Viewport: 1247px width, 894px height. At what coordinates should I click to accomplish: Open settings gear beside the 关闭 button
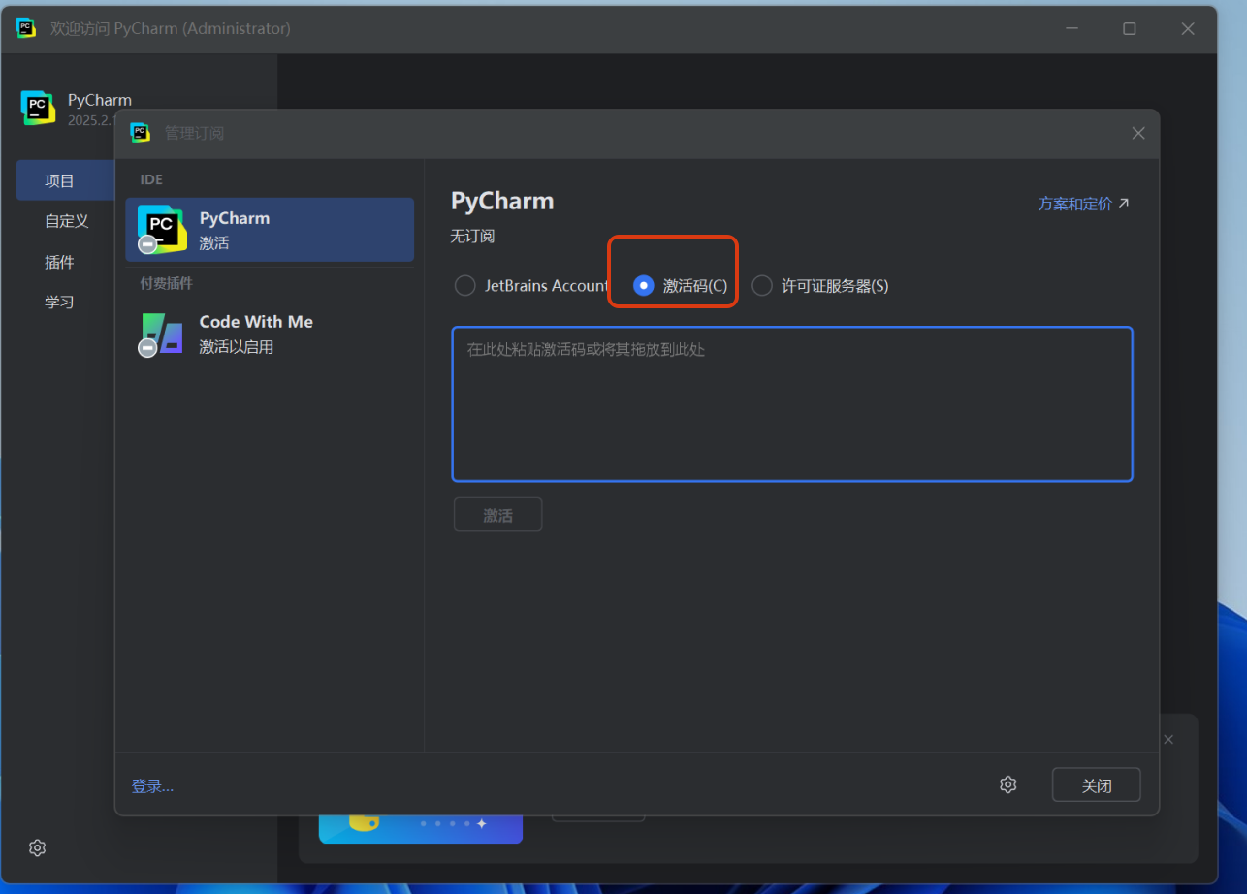pyautogui.click(x=1008, y=784)
